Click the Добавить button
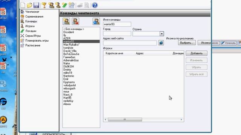 coord(197,53)
